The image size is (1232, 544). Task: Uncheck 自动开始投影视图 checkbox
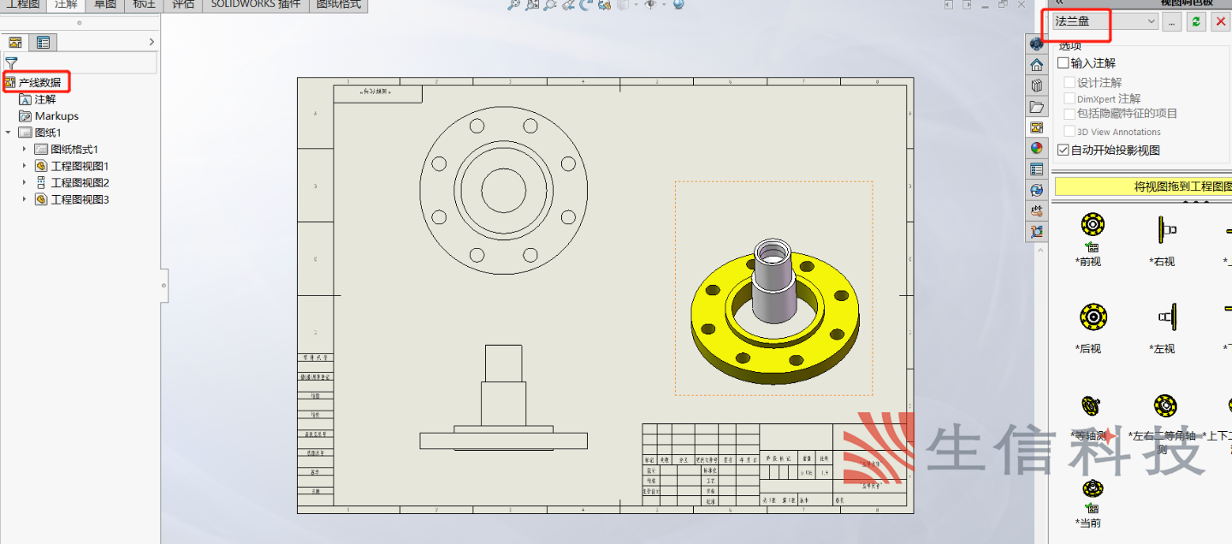1063,150
